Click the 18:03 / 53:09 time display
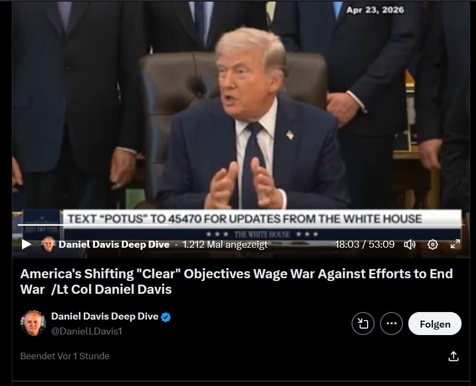Image resolution: width=476 pixels, height=386 pixels. (x=364, y=244)
